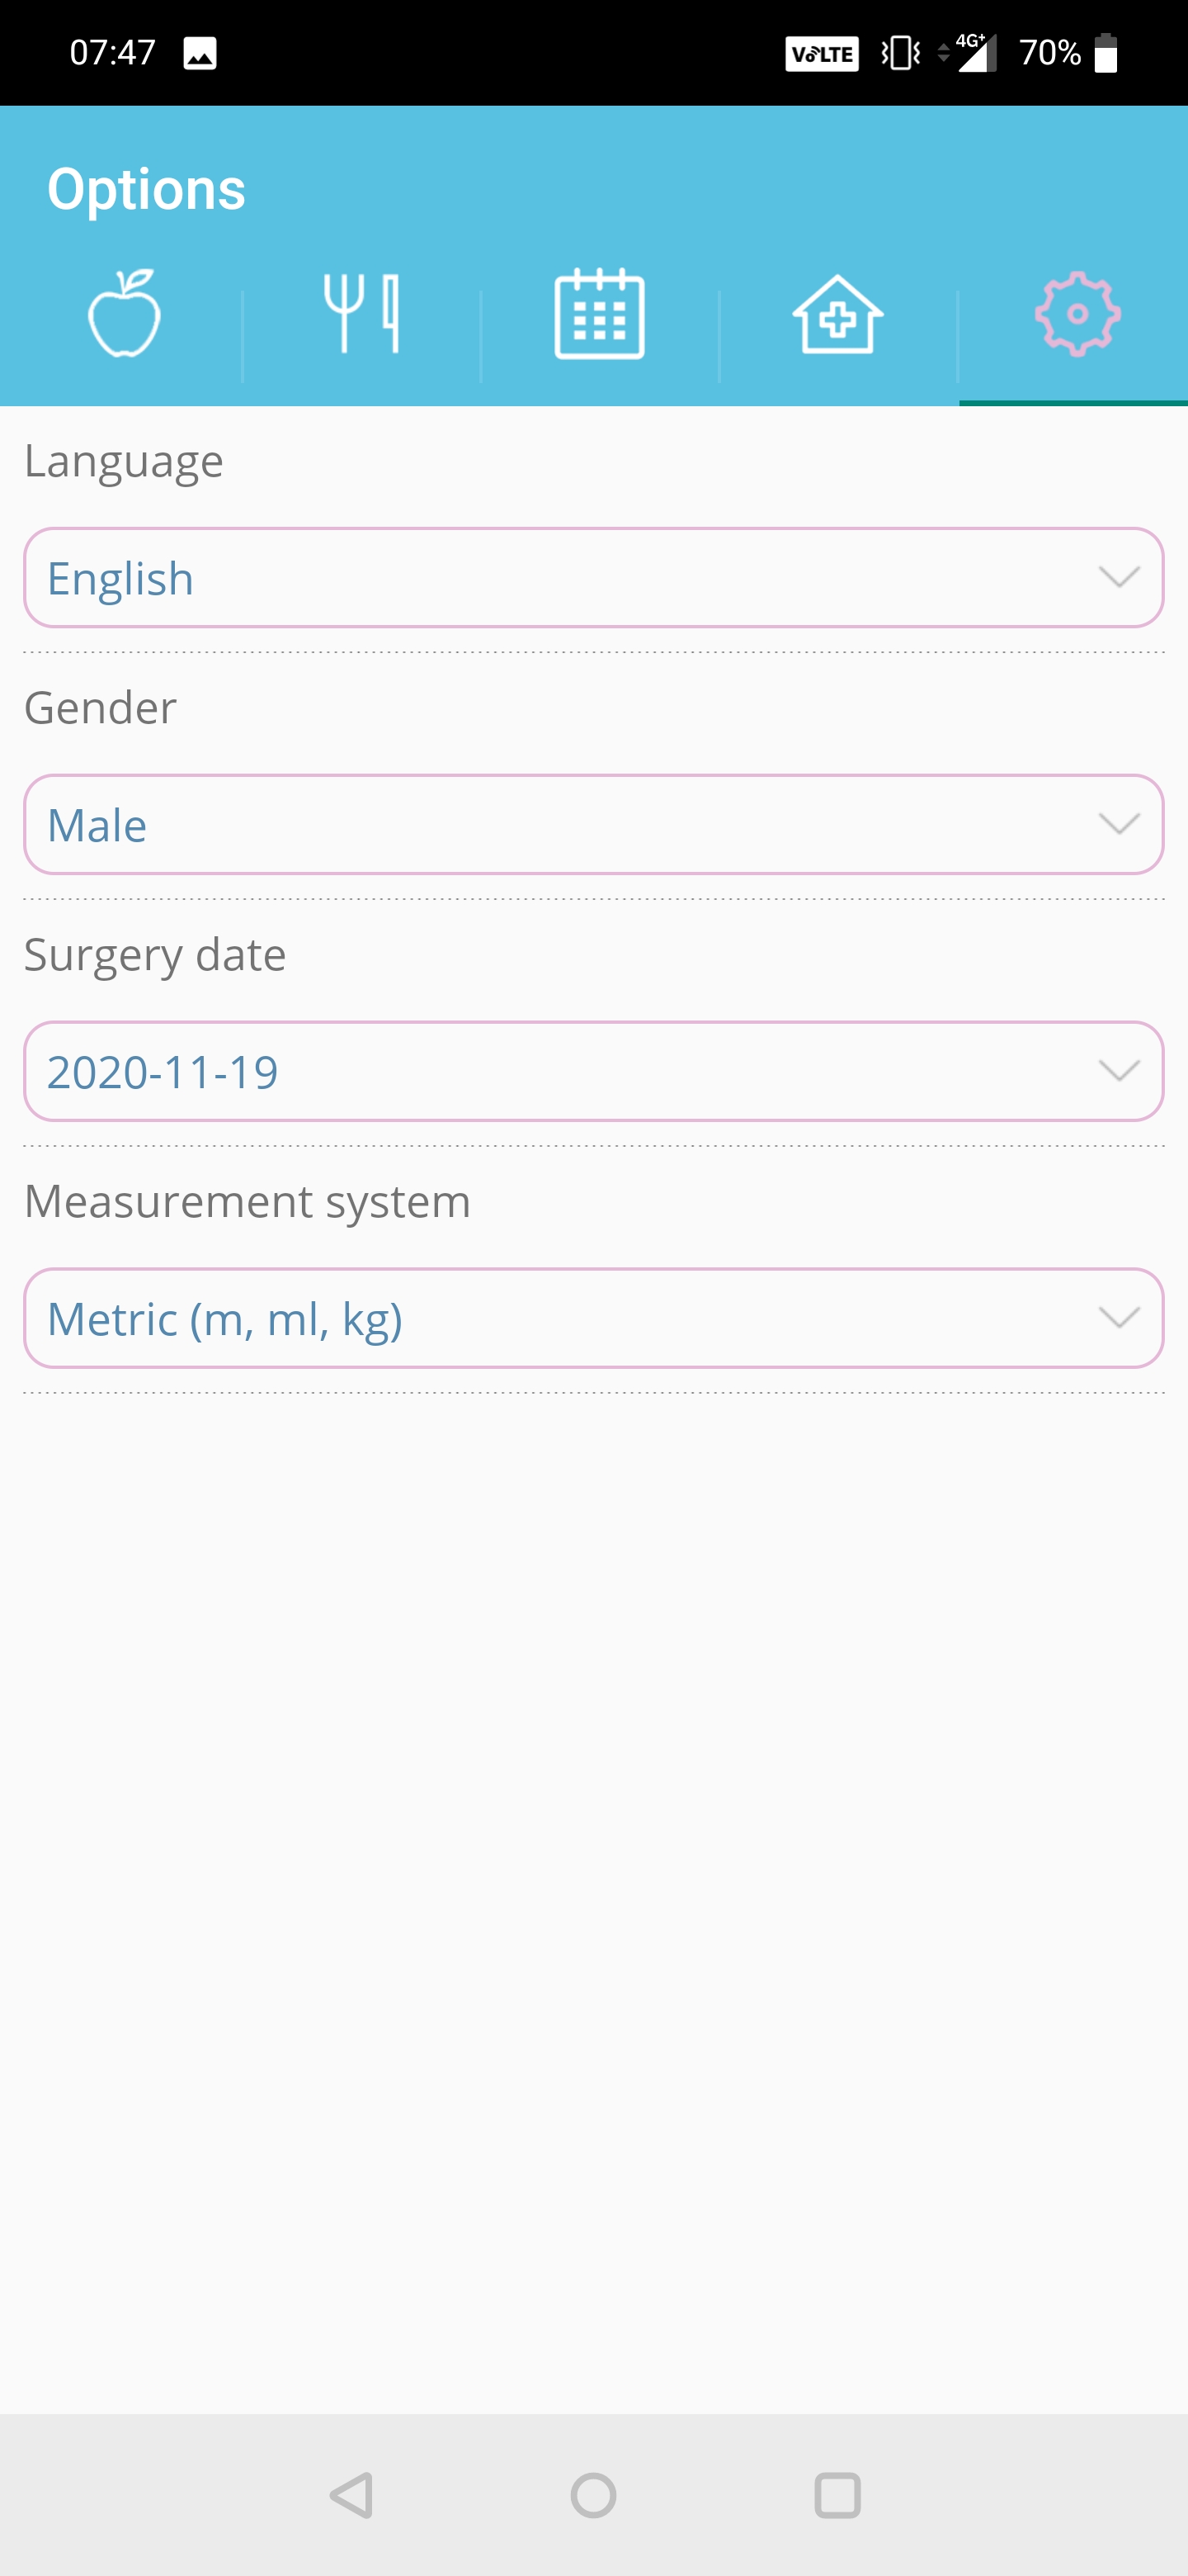The image size is (1188, 2576).
Task: Tap the Options header title
Action: [x=146, y=189]
